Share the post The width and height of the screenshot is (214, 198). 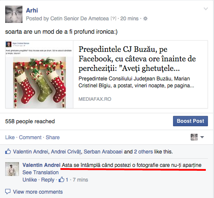click(x=53, y=137)
